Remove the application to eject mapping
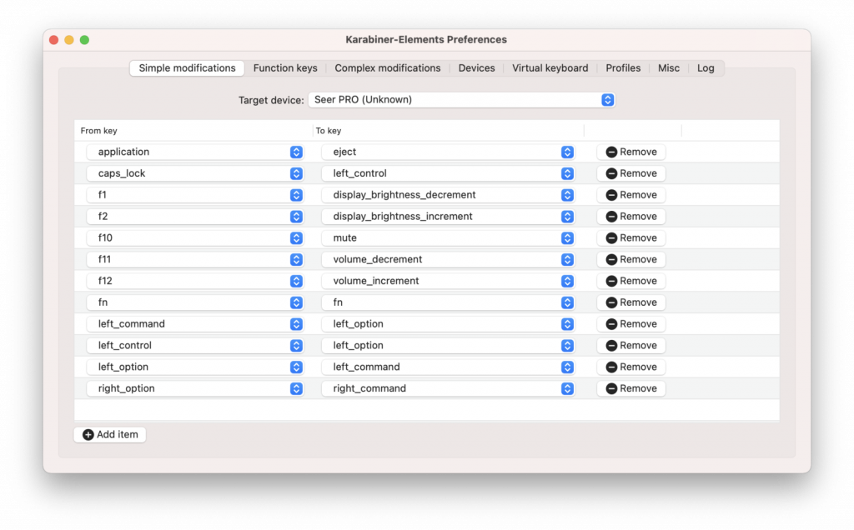The width and height of the screenshot is (854, 530). [x=631, y=152]
